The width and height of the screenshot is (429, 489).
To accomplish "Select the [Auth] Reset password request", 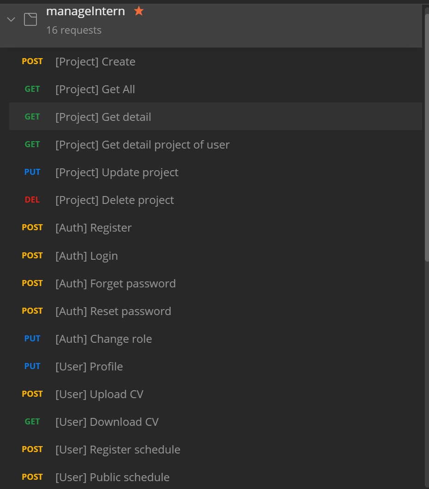I will (113, 311).
